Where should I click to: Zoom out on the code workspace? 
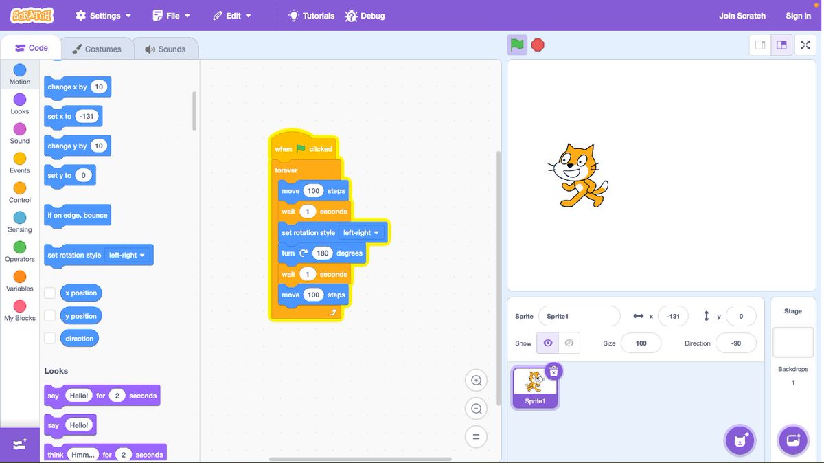click(x=476, y=409)
